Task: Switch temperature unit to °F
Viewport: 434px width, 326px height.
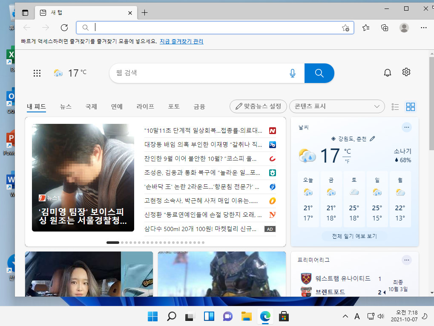Action: pyautogui.click(x=347, y=161)
